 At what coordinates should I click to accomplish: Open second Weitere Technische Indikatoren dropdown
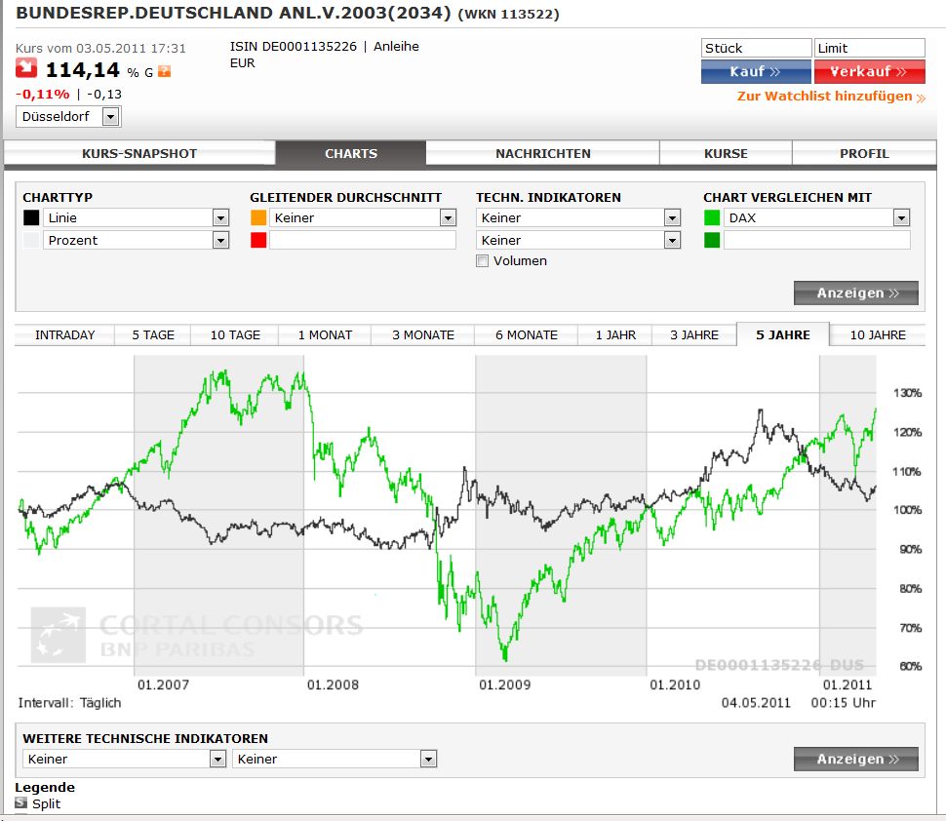click(335, 759)
